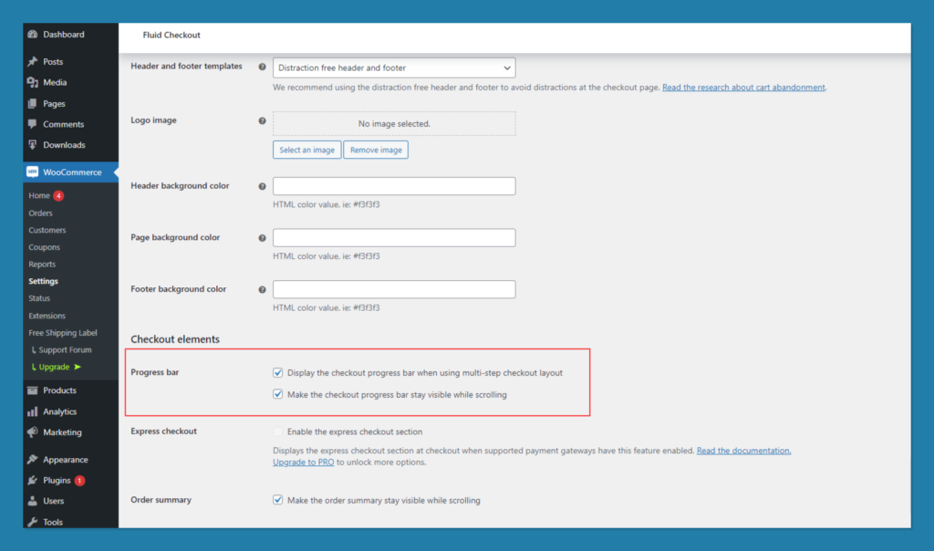This screenshot has height=551, width=934.
Task: Click help icon beside Header and footer templates
Action: pos(262,67)
